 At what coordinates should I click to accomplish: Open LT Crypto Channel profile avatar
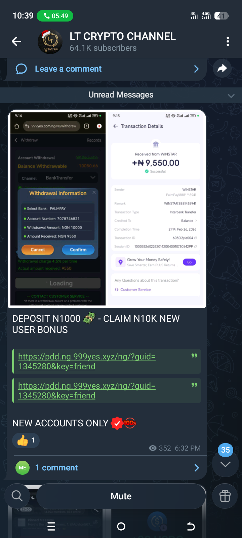pos(50,42)
